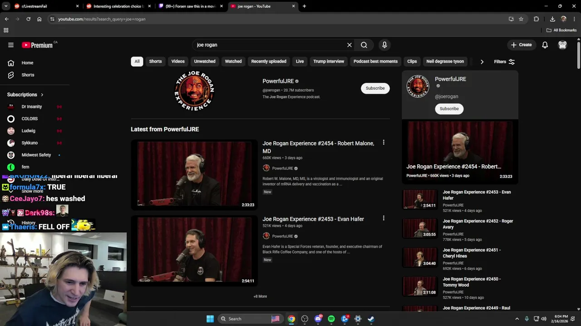Clear the search query with X
The width and height of the screenshot is (581, 326).
tap(350, 45)
